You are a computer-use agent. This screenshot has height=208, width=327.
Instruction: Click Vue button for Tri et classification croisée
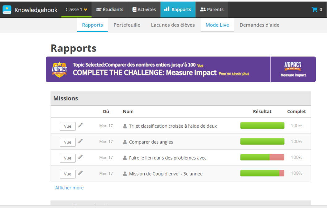pyautogui.click(x=68, y=126)
